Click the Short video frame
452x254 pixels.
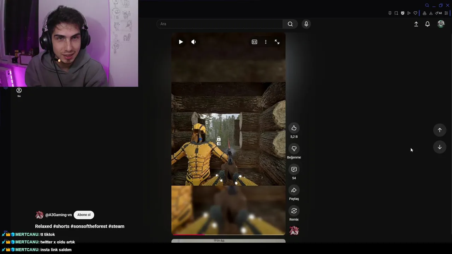point(228,134)
